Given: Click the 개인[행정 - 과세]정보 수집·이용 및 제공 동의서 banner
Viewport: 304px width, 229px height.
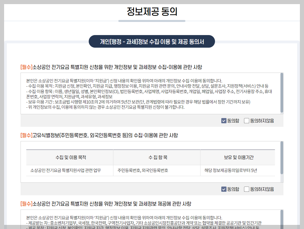Looking at the screenshot, I should coord(152,41).
